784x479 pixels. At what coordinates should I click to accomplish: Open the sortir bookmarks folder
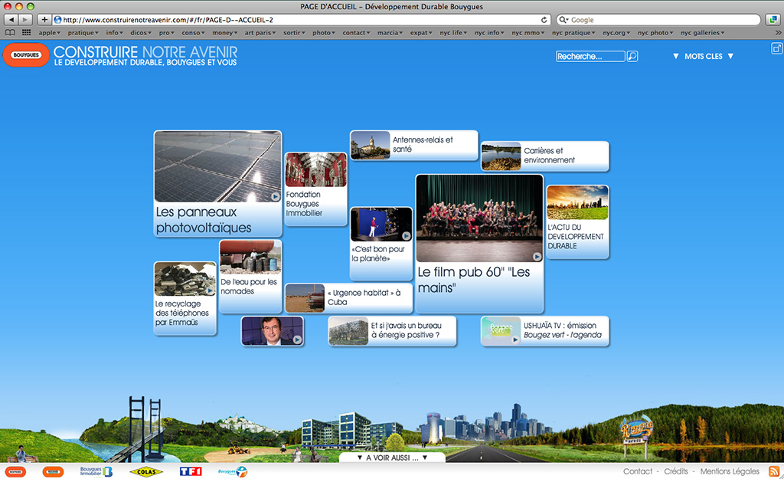click(294, 32)
